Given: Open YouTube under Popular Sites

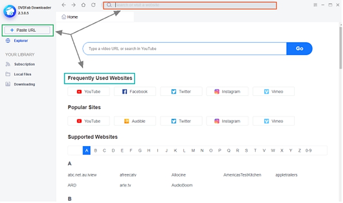Looking at the screenshot, I should coord(89,121).
